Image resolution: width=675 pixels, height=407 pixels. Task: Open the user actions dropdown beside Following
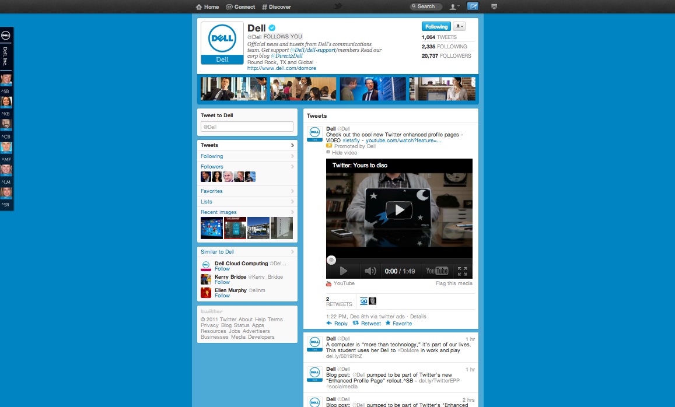(x=459, y=27)
